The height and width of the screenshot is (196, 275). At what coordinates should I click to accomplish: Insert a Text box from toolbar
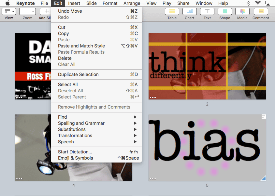point(207,11)
